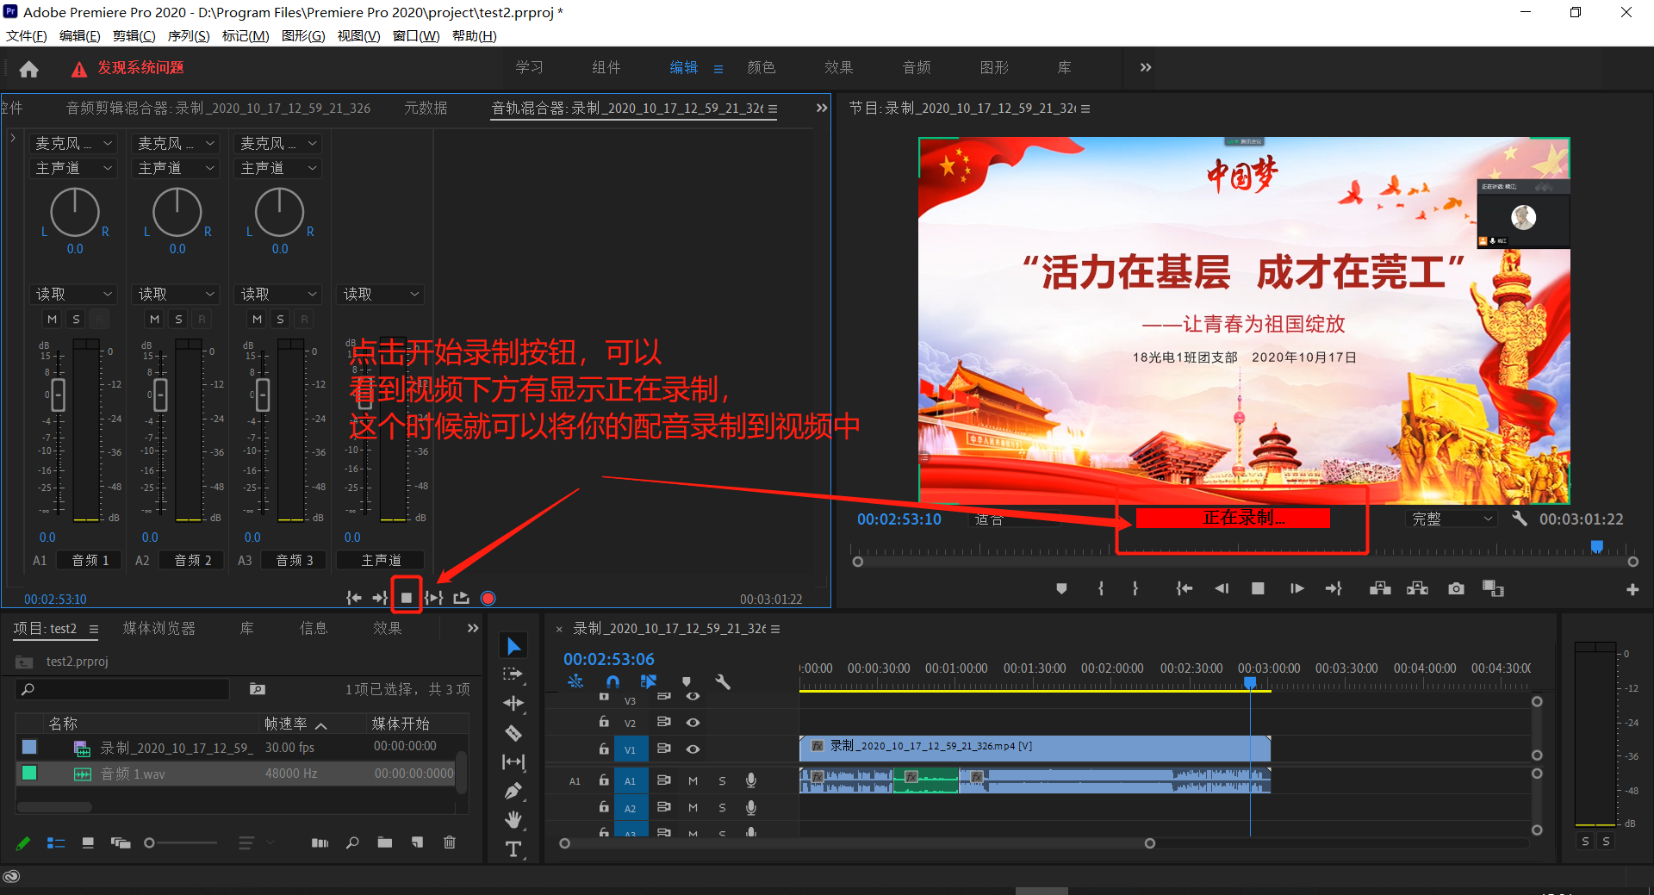The image size is (1654, 895).
Task: Expand the 主声道 output dropdown of 音频 2
Action: point(176,168)
